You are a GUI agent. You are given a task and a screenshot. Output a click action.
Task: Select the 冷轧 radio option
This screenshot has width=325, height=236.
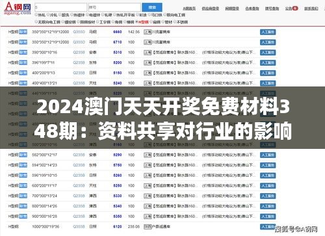[x=48, y=15]
